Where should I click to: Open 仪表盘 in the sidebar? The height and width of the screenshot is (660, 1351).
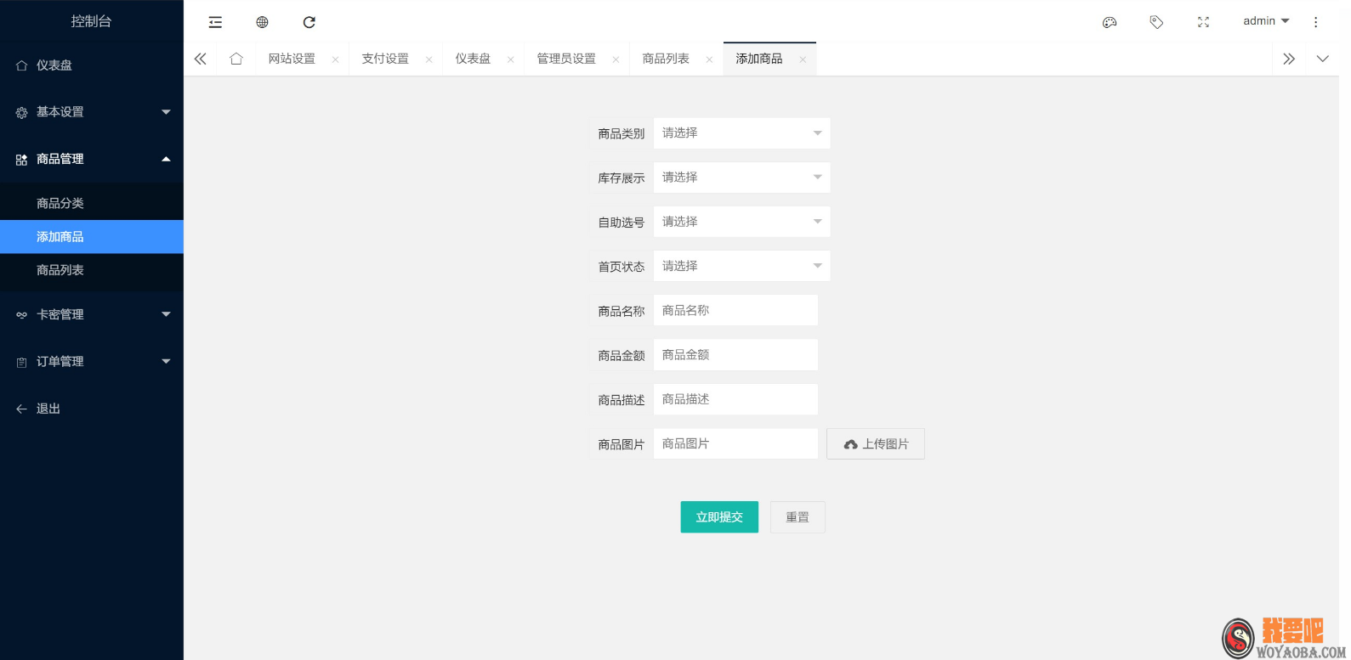92,65
